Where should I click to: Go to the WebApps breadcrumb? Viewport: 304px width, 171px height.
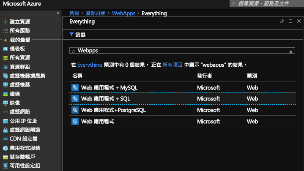(x=124, y=14)
